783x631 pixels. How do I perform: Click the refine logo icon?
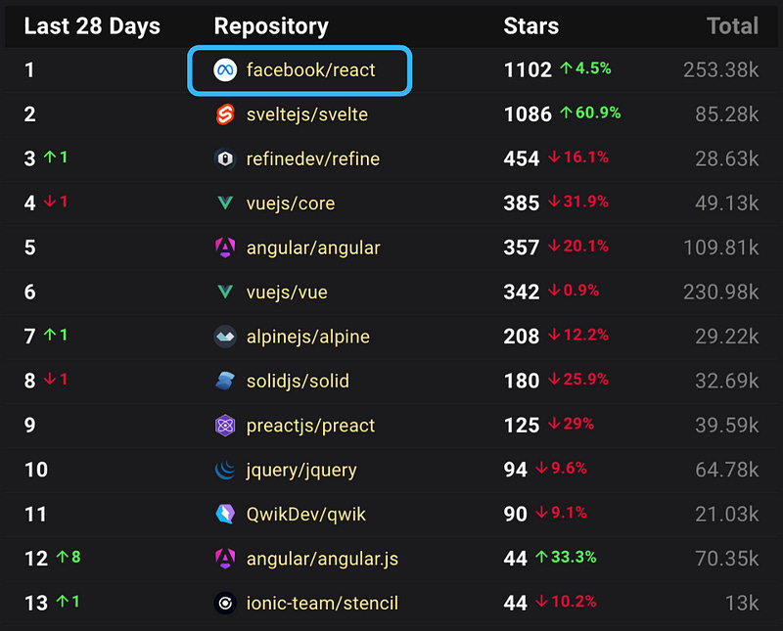tap(225, 158)
